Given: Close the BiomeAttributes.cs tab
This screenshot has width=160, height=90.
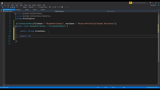Looking at the screenshot, I should (x=14, y=9).
